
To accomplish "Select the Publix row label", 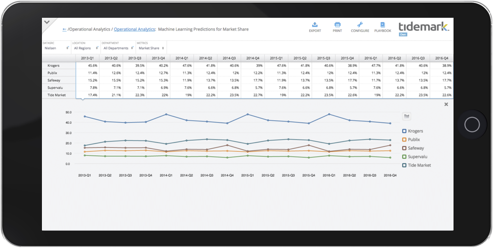I will click(x=59, y=73).
